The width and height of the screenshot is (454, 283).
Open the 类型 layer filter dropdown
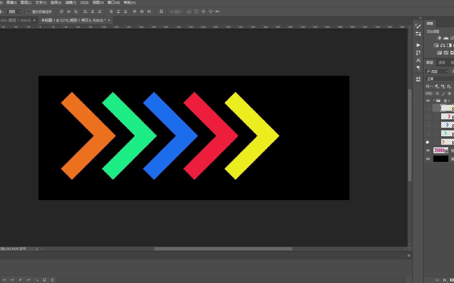tap(437, 71)
